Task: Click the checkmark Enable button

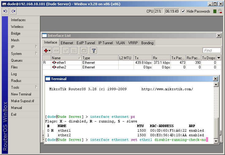Action: [x=66, y=51]
